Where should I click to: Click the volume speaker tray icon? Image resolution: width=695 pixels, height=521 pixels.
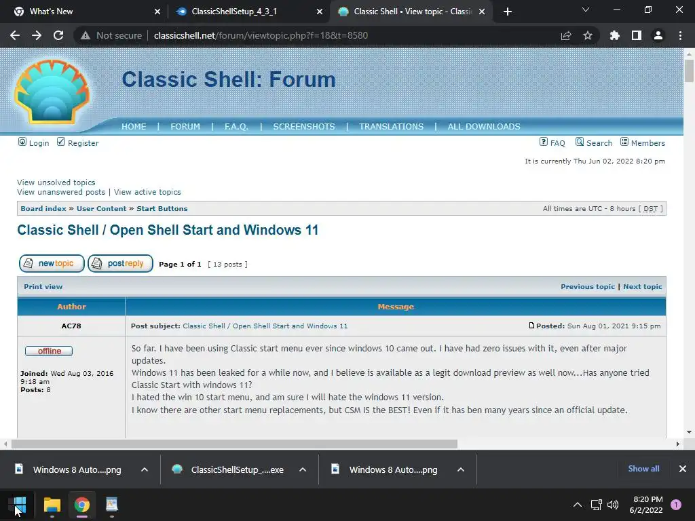click(x=613, y=504)
